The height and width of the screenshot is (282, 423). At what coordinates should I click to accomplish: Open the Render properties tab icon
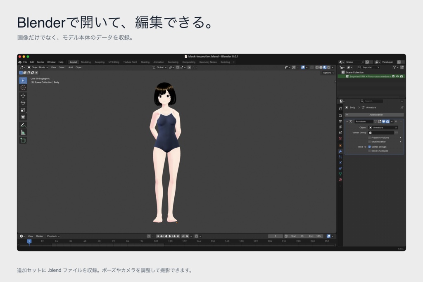[x=340, y=115]
